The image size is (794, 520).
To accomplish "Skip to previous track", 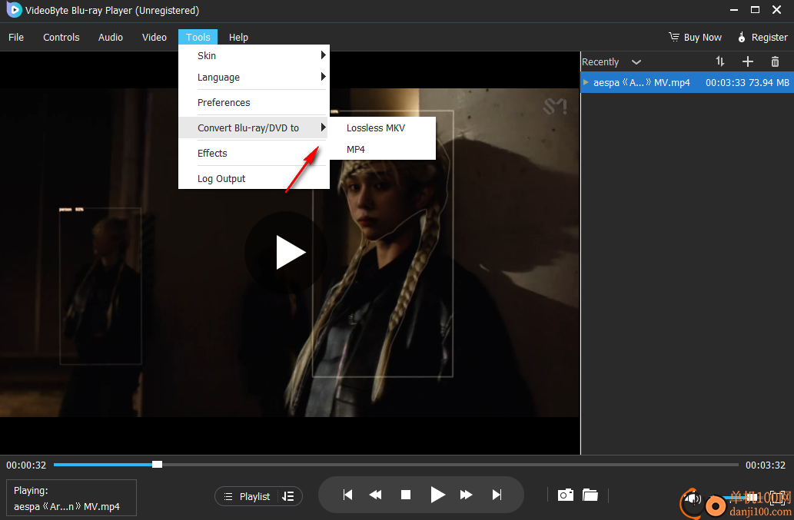I will pos(347,495).
